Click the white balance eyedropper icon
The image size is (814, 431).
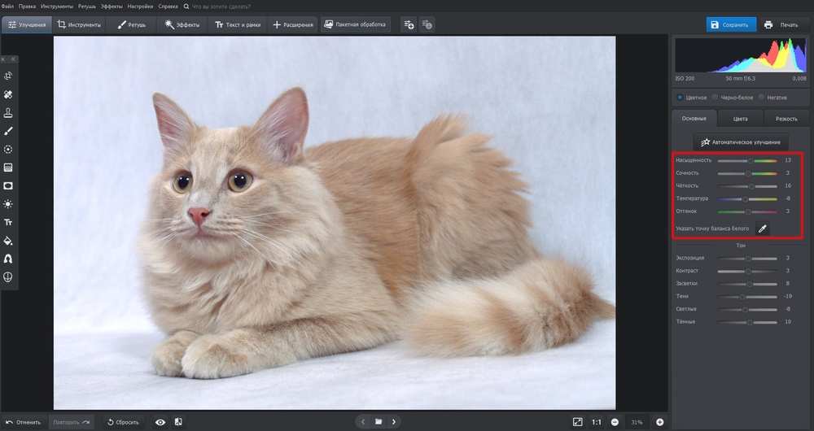pyautogui.click(x=763, y=229)
